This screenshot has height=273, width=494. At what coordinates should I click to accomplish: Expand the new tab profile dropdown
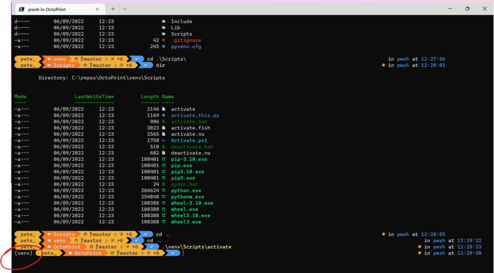pyautogui.click(x=124, y=9)
